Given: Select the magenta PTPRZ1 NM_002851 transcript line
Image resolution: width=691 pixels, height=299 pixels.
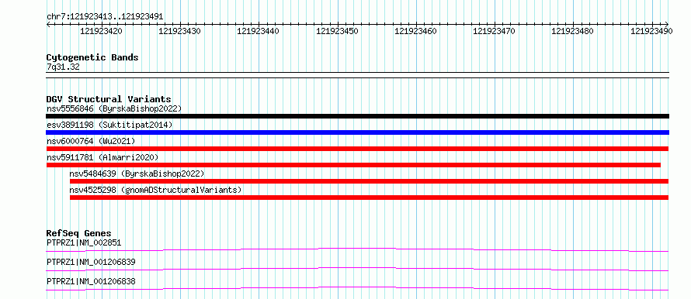Looking at the screenshot, I should [357, 249].
